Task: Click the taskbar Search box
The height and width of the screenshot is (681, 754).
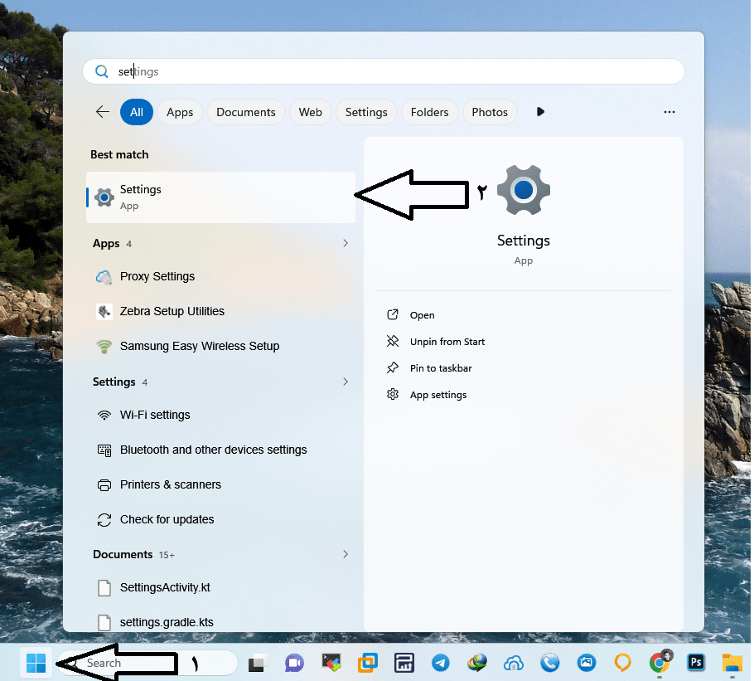Action: (147, 663)
